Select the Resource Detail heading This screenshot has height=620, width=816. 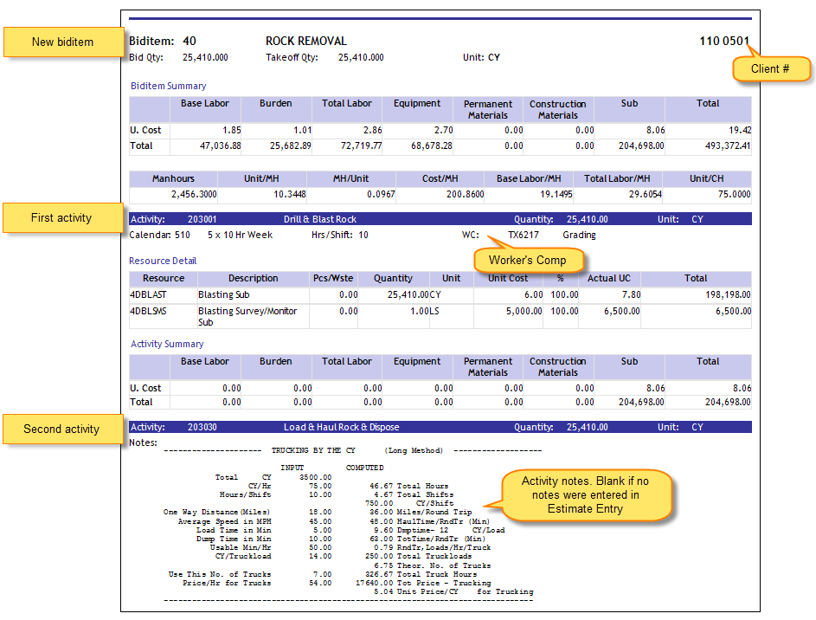pos(163,261)
